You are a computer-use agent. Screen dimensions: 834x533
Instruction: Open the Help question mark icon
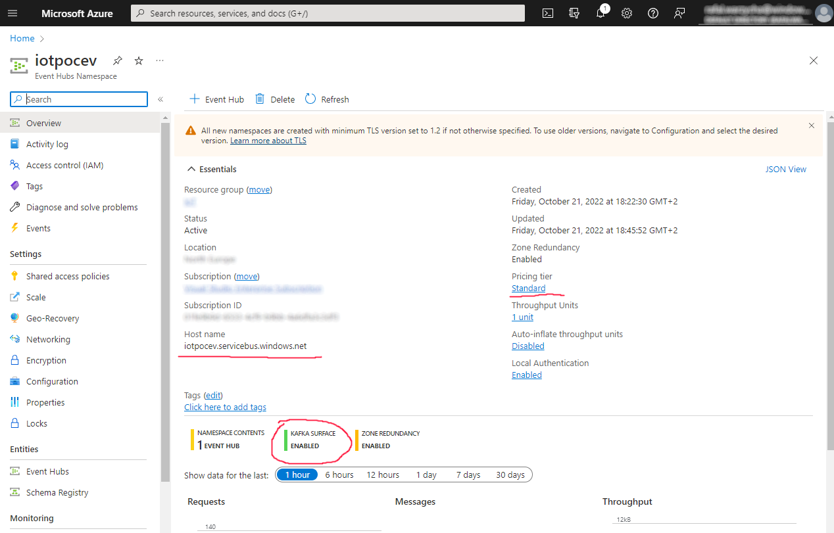[x=653, y=13]
